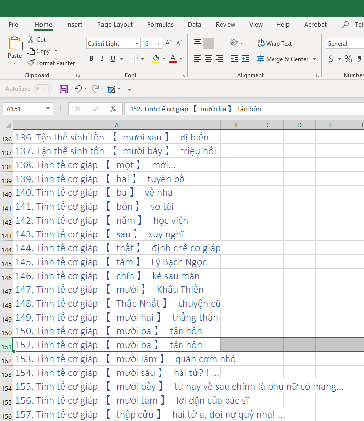Select cell containing 145. Lý Bạch Ngọc
The height and width of the screenshot is (421, 364).
coord(117,262)
